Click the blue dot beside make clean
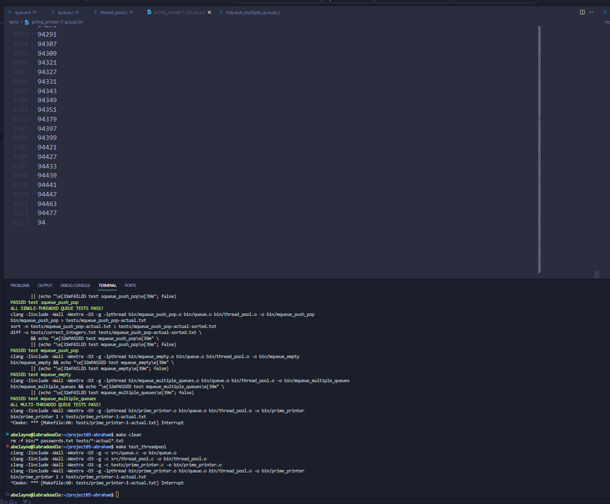 (x=7, y=434)
